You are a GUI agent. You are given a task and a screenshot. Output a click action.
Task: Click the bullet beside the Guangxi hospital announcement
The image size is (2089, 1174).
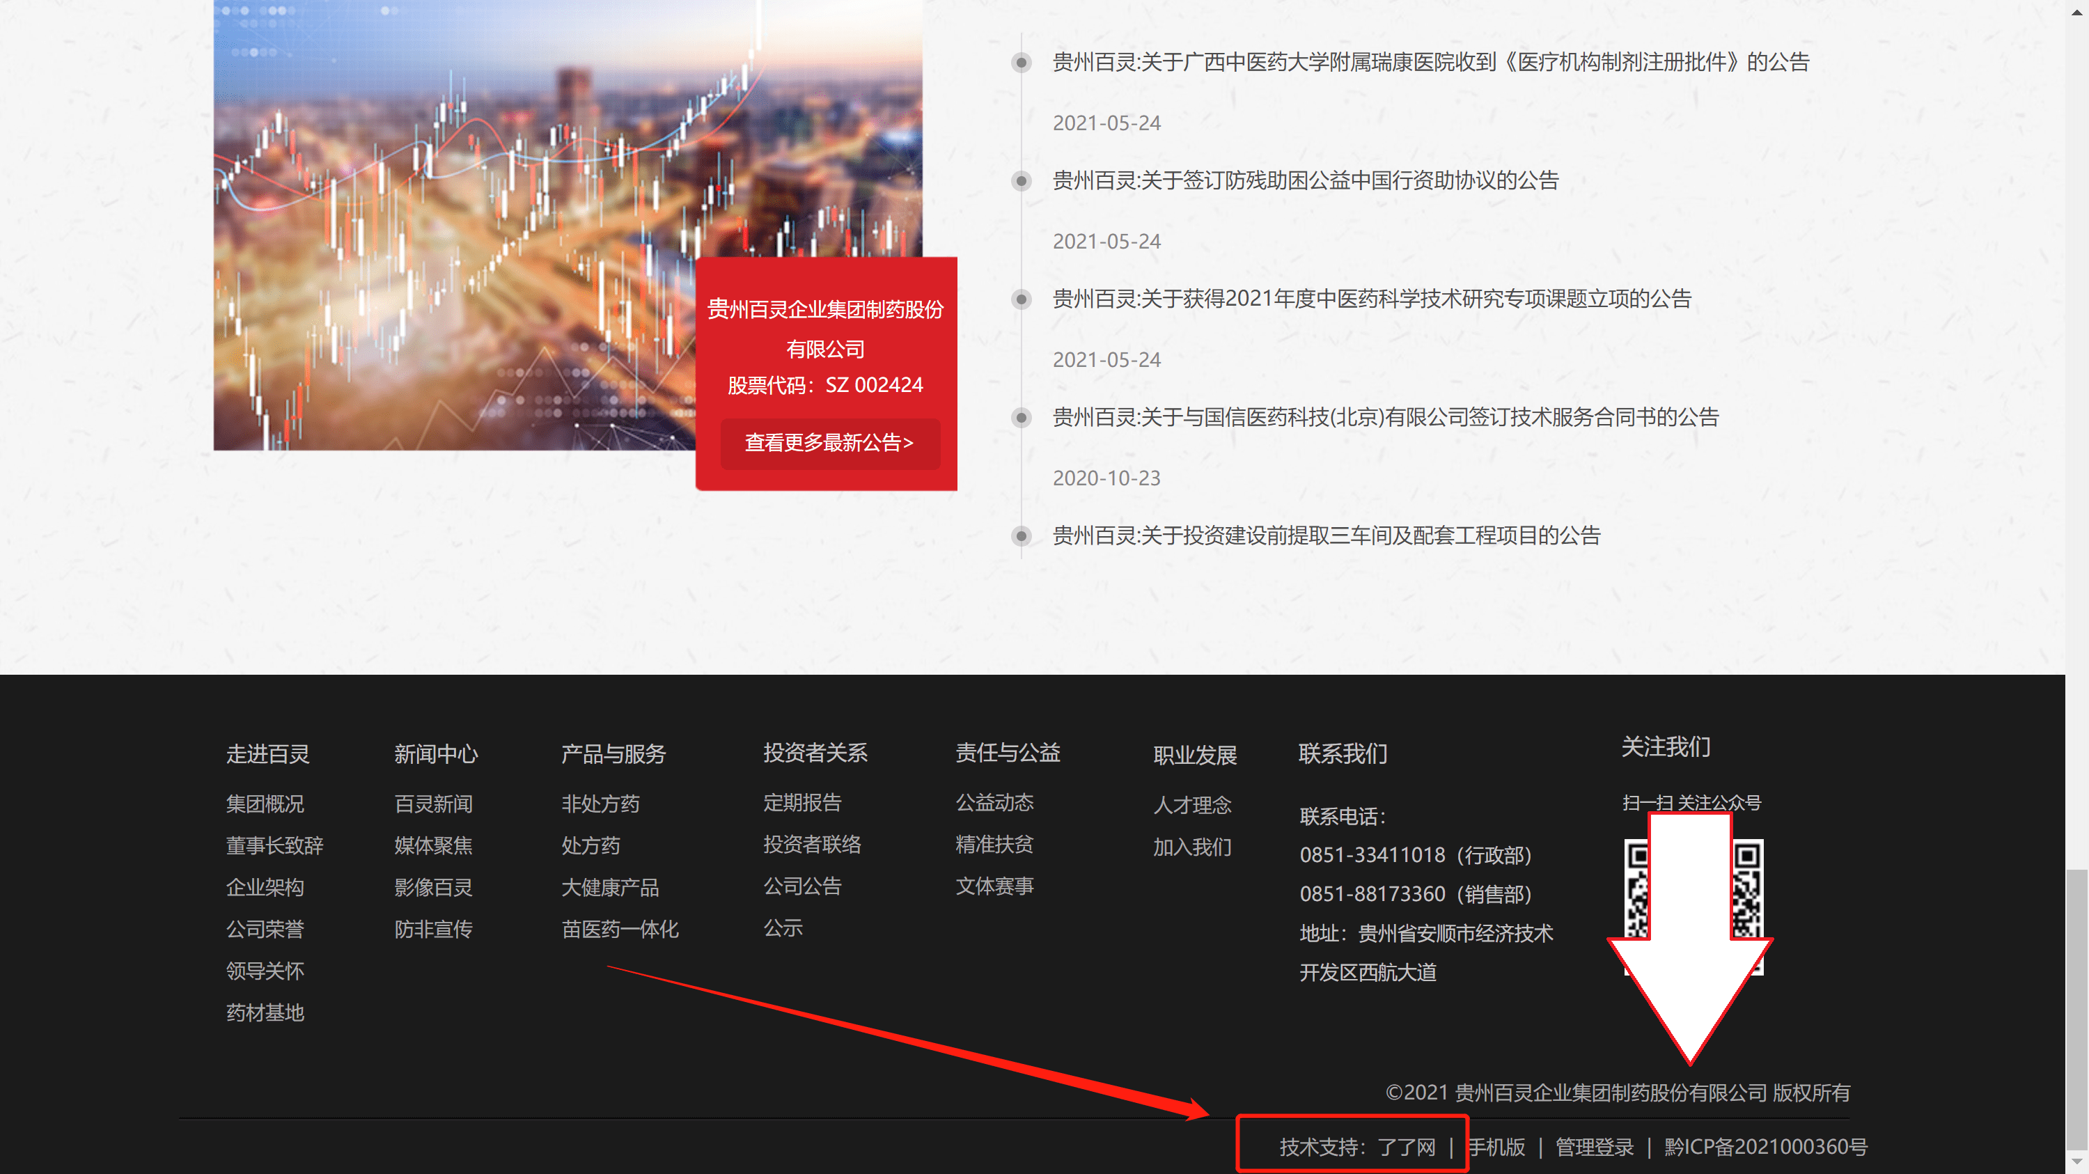click(1022, 63)
